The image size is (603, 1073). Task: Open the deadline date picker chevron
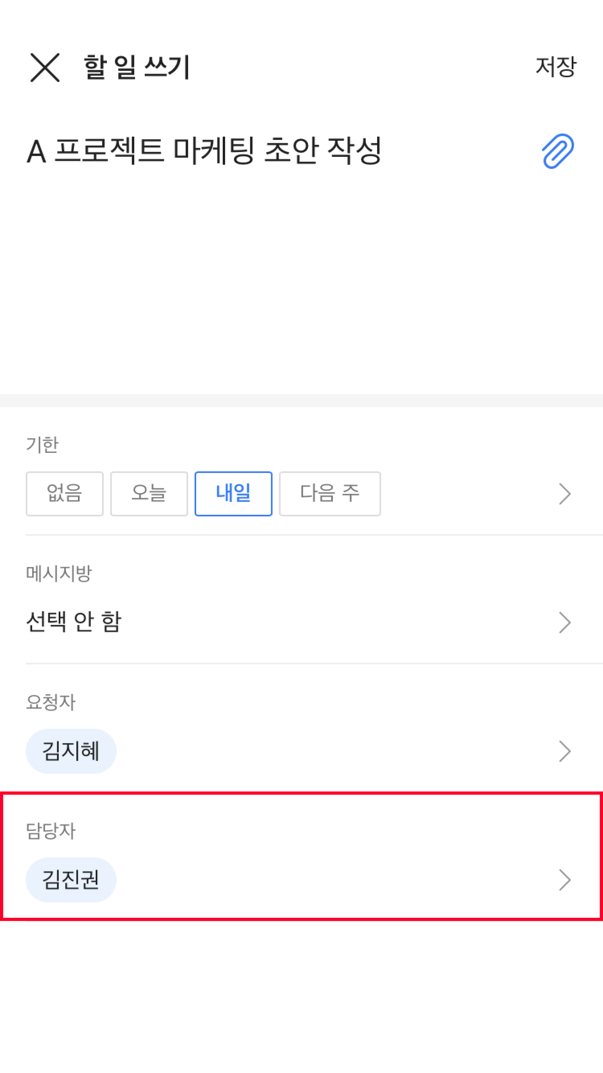pos(565,494)
